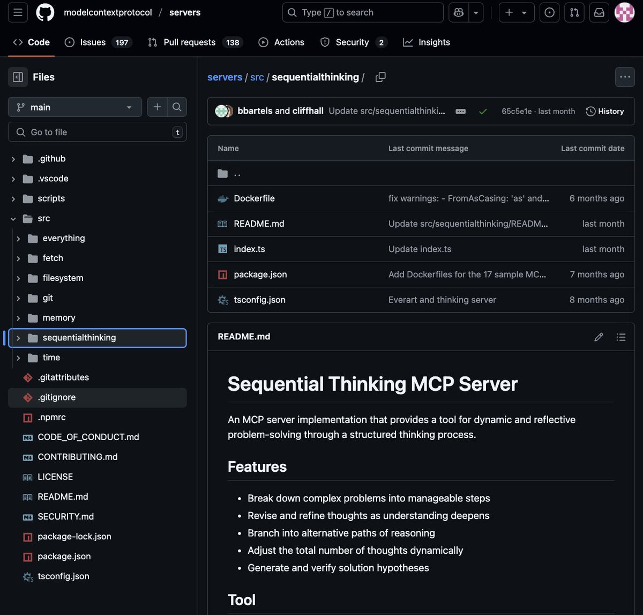Open index.ts in the file list

coord(249,249)
